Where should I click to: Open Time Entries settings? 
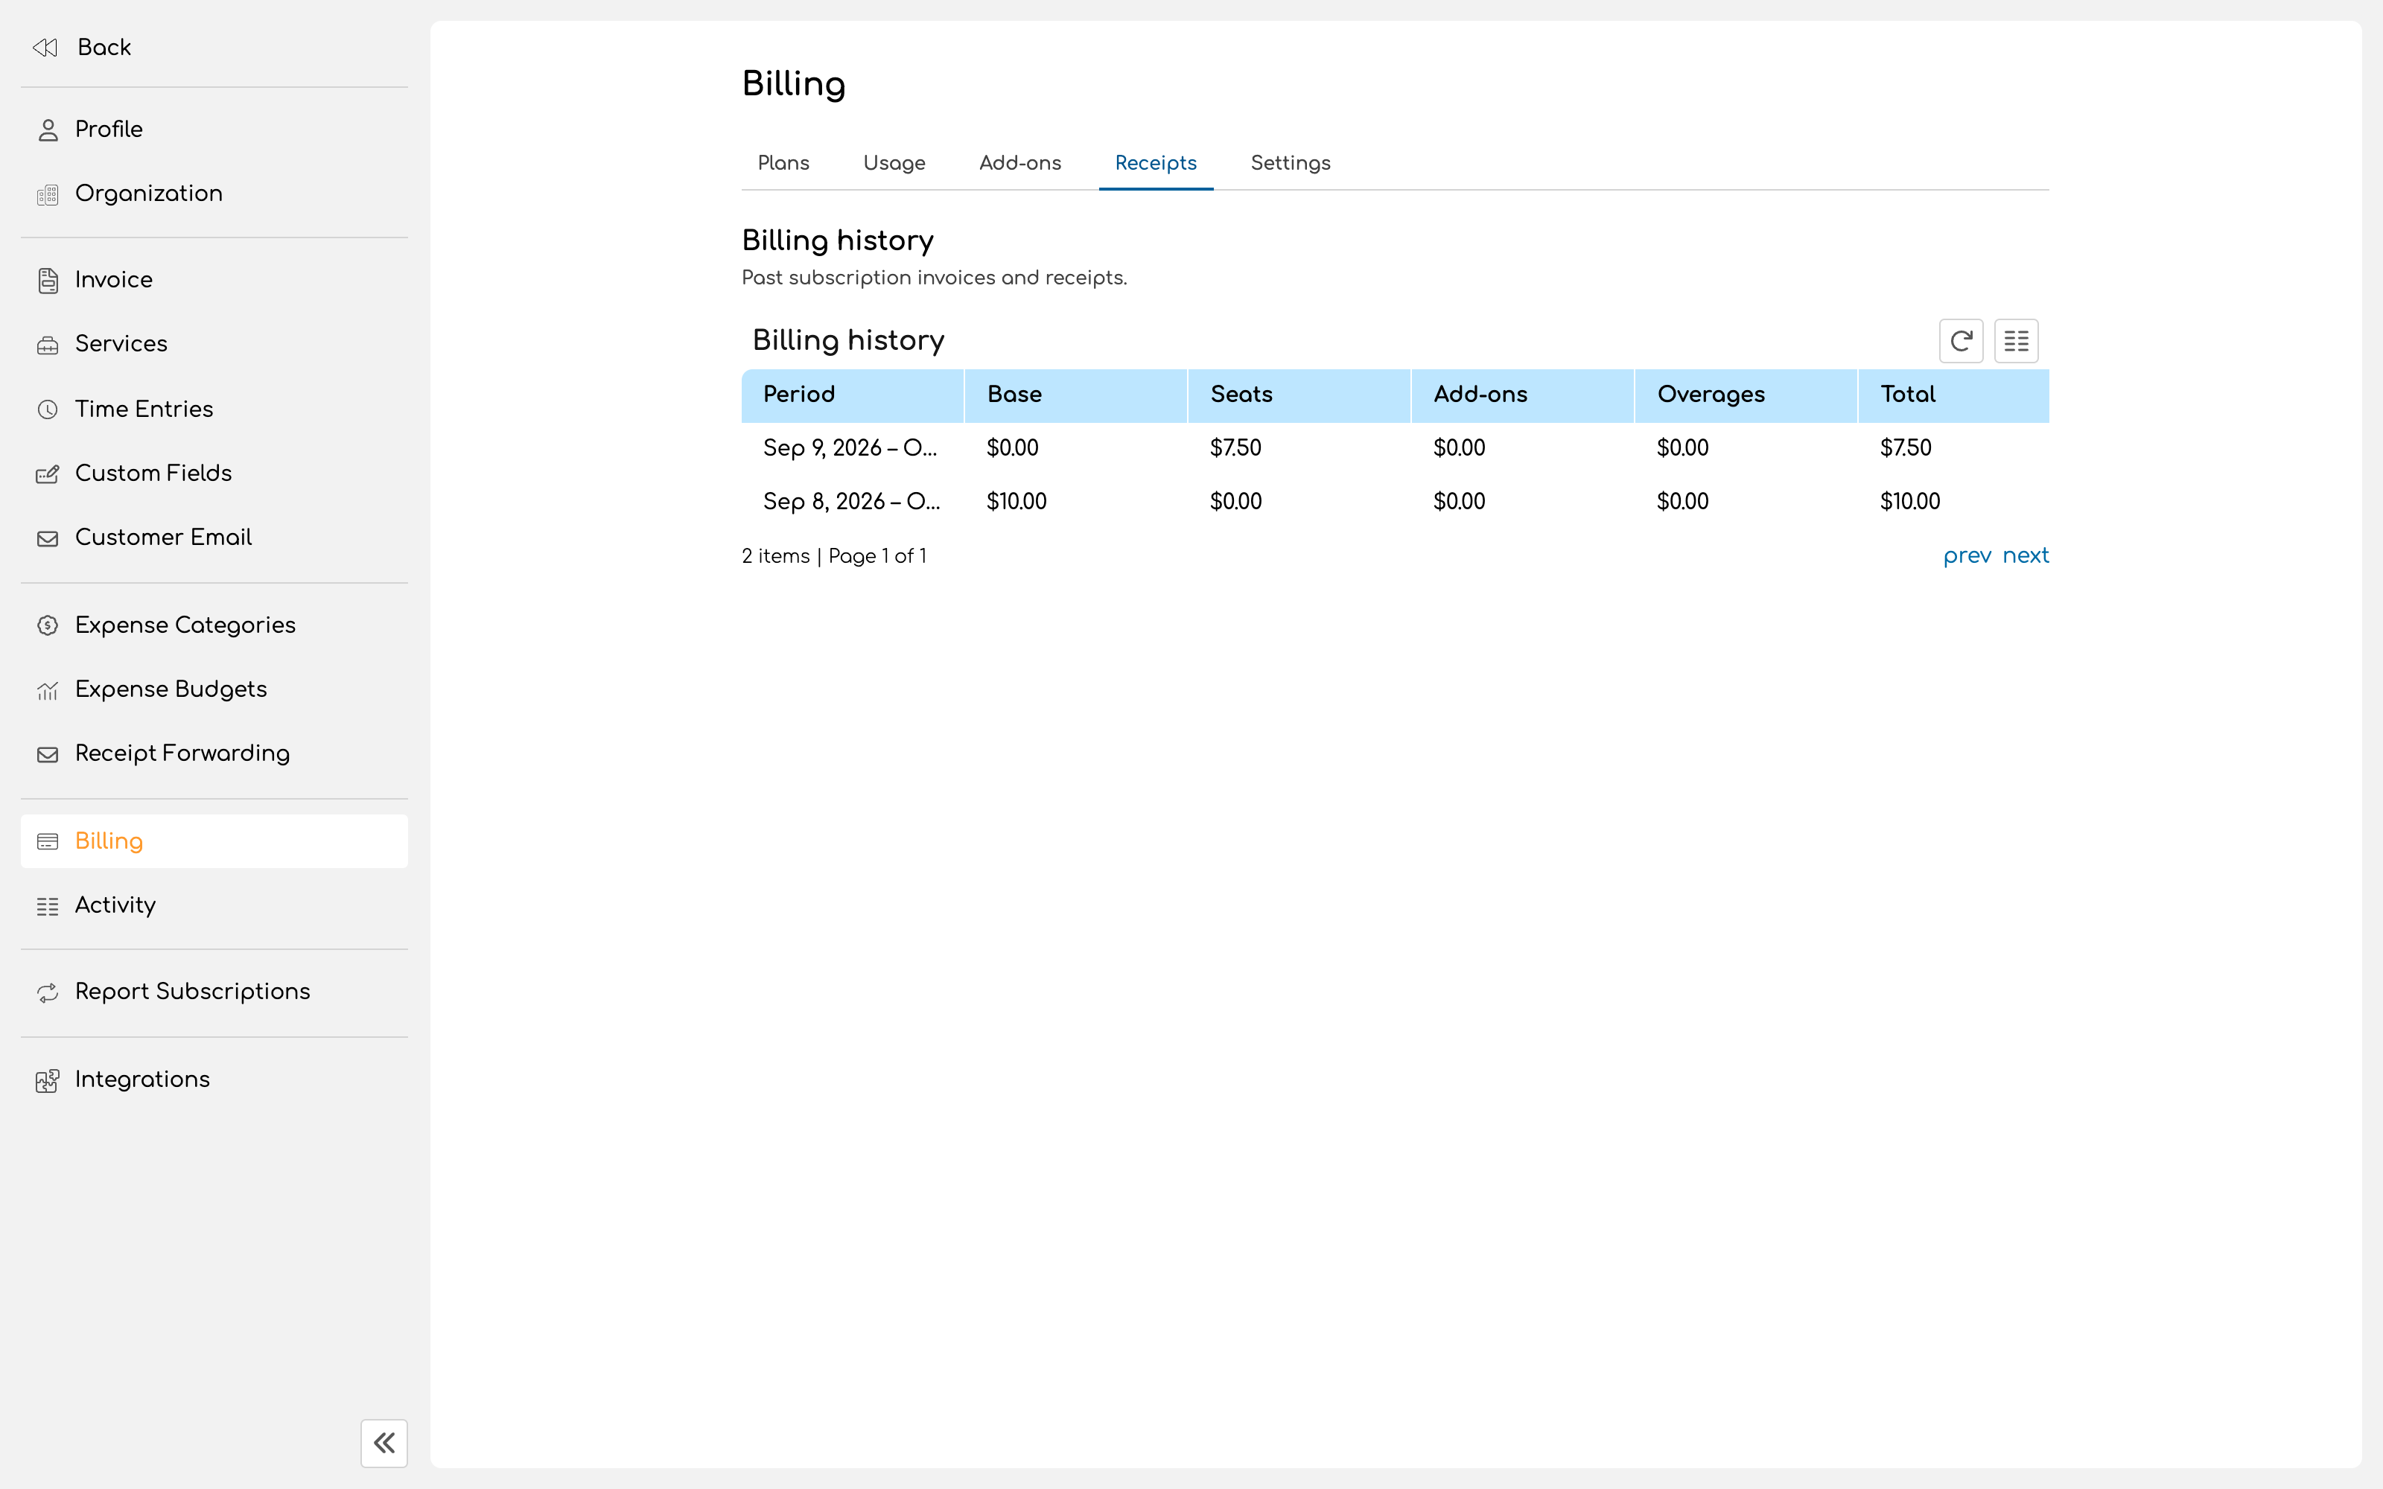pyautogui.click(x=214, y=409)
